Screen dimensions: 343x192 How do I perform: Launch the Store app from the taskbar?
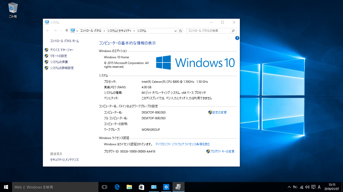coord(141,187)
